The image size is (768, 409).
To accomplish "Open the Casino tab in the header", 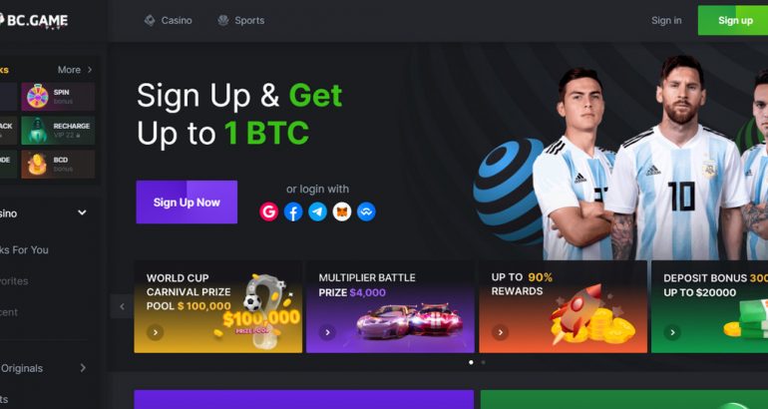I will [168, 20].
